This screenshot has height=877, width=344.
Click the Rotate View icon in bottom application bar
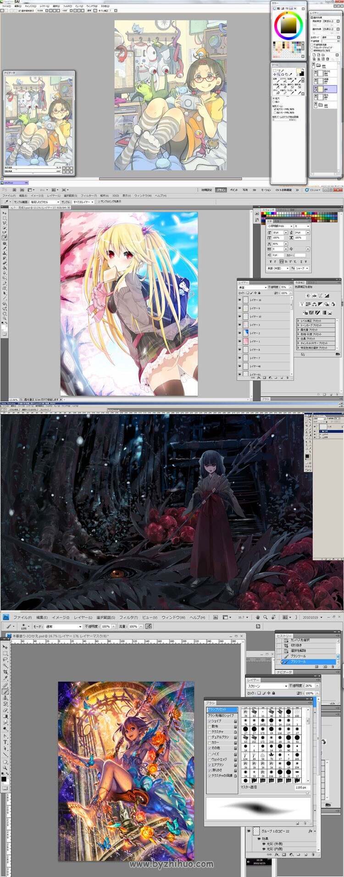273,617
